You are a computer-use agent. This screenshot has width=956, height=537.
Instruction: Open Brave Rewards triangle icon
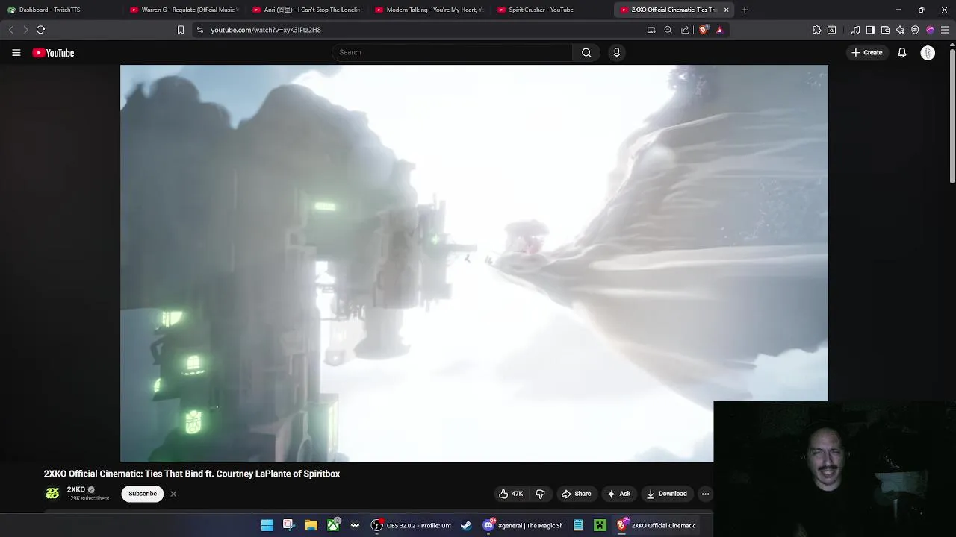tap(719, 30)
